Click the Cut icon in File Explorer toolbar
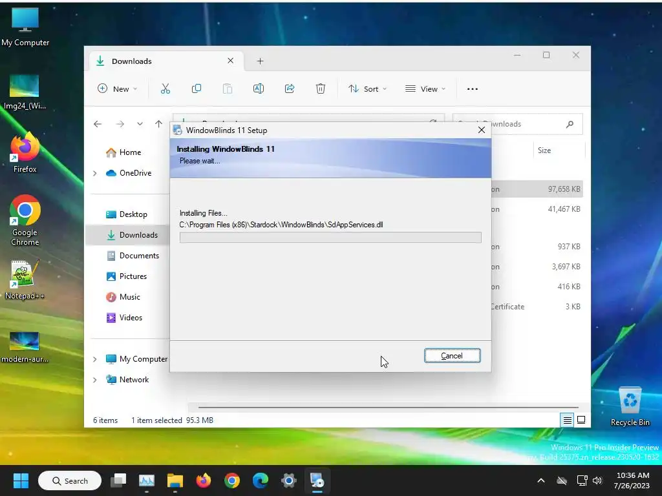Screen dimensions: 662x496 (165, 88)
